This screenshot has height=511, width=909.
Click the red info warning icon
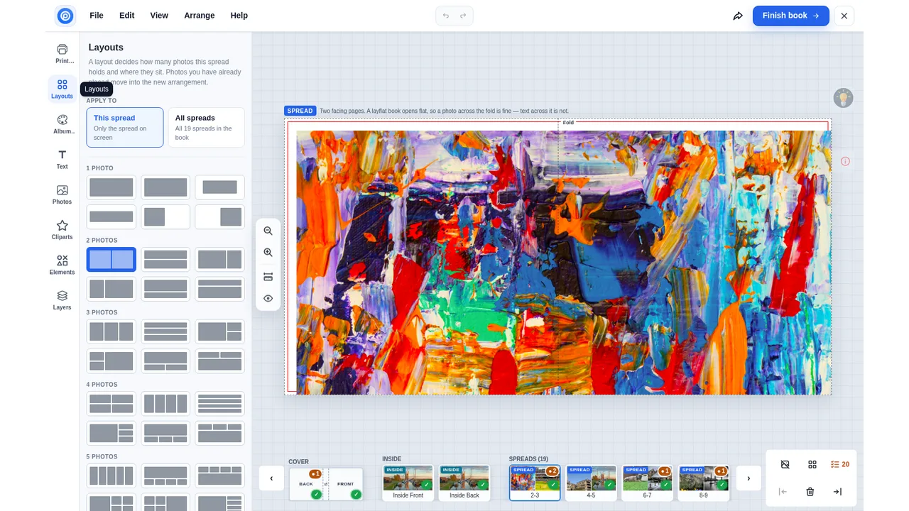(845, 161)
